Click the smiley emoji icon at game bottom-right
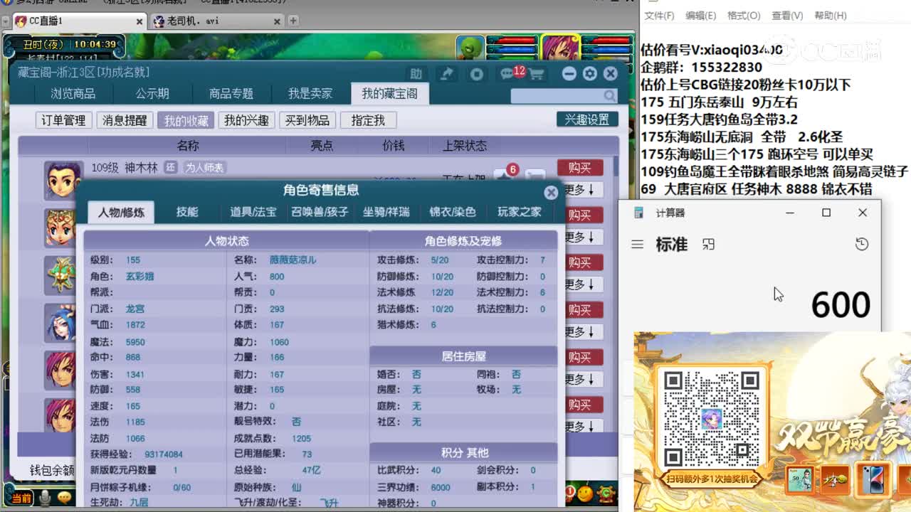The image size is (911, 512). click(x=585, y=492)
